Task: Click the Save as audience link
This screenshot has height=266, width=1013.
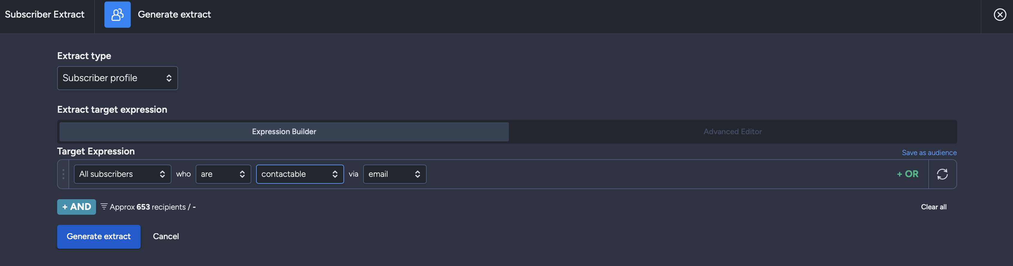Action: (x=929, y=152)
